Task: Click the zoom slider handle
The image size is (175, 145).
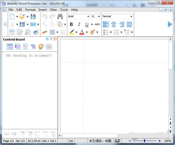Action: (x=144, y=141)
